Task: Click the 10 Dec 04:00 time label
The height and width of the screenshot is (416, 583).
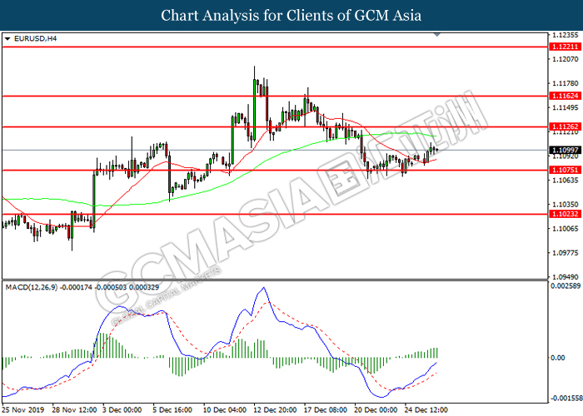Action: (225, 410)
